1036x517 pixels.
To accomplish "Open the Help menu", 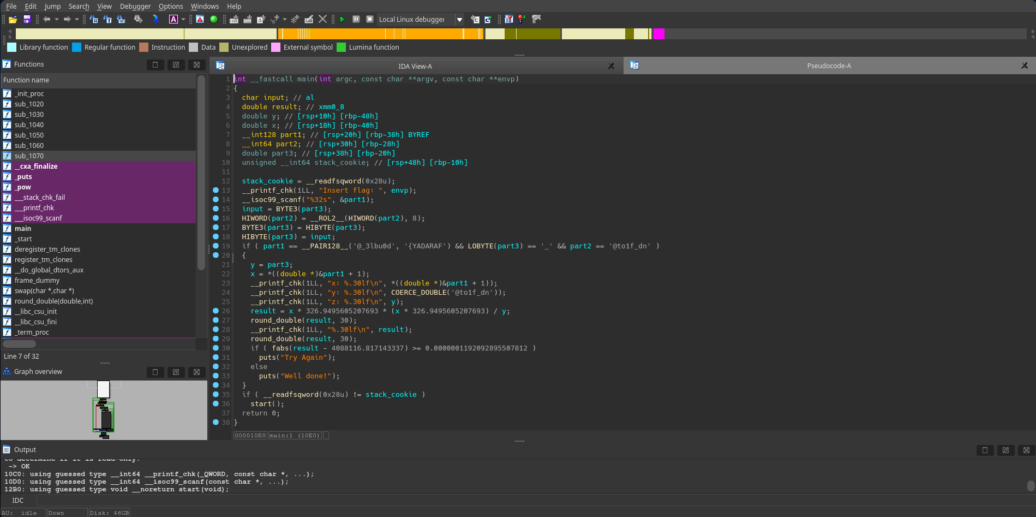I will click(234, 6).
